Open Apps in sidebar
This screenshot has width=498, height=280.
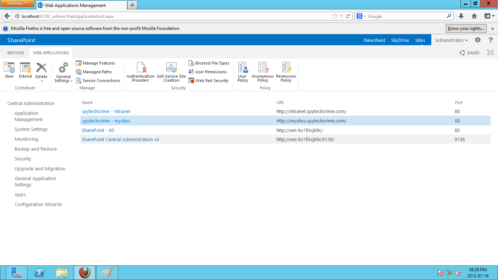pyautogui.click(x=20, y=194)
